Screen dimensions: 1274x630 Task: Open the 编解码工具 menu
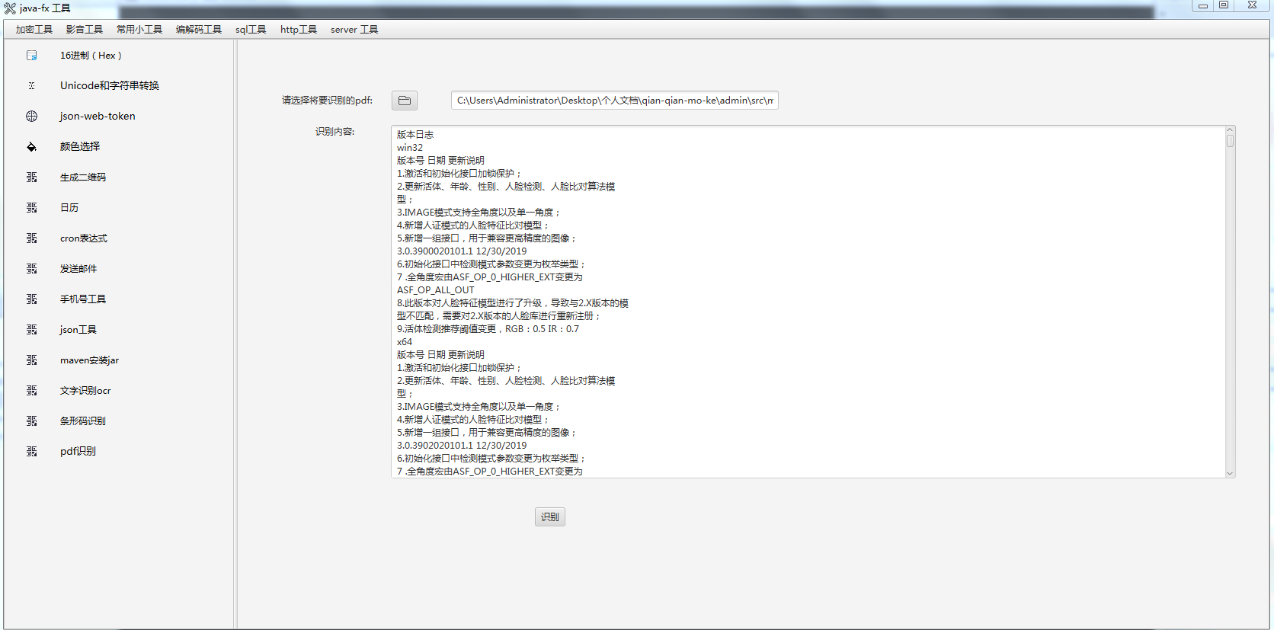(x=199, y=30)
